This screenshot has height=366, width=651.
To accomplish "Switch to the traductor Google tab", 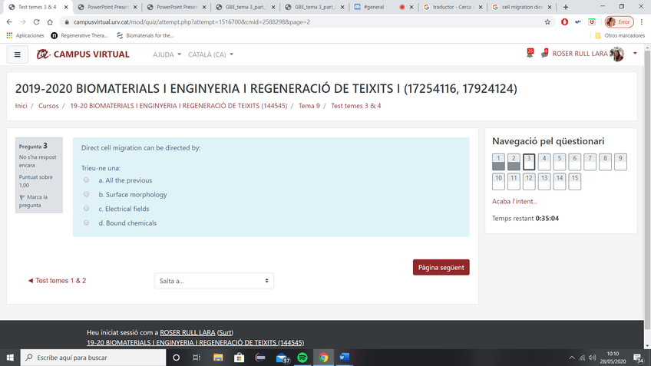I will [451, 7].
